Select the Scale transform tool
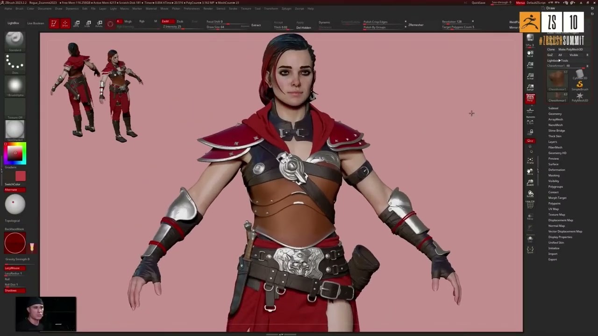Image resolution: width=598 pixels, height=336 pixels. pos(87,23)
